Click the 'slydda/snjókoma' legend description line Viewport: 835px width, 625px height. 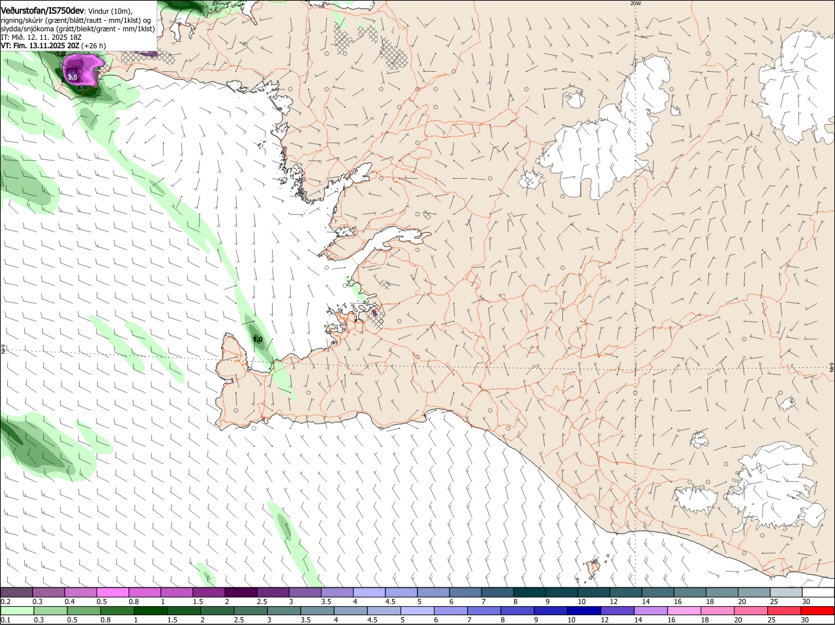click(x=78, y=29)
